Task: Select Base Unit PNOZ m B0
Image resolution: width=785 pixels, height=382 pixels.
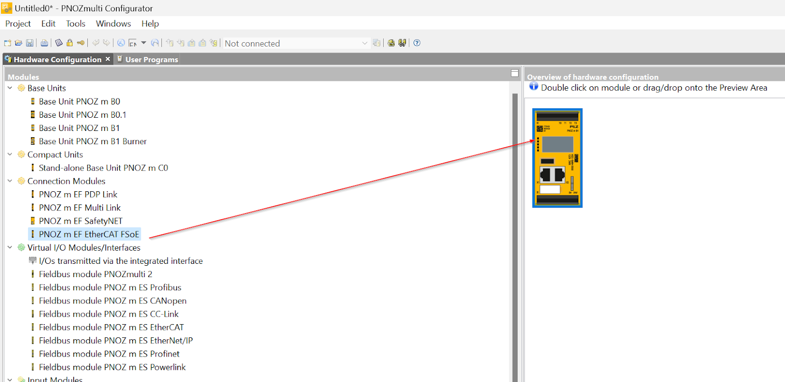Action: (x=79, y=102)
